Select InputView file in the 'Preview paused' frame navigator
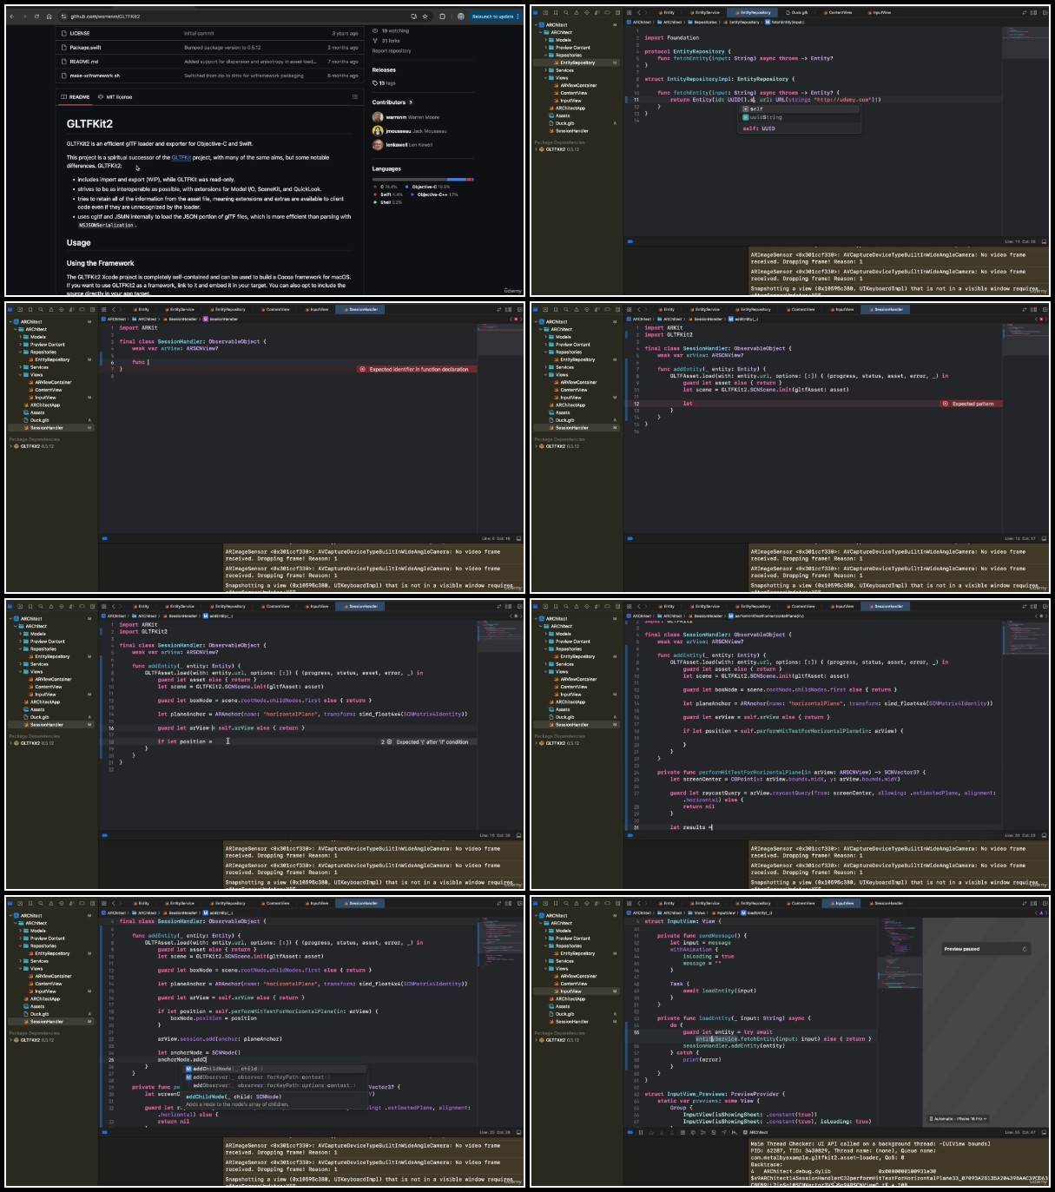This screenshot has height=1192, width=1055. coord(570,991)
